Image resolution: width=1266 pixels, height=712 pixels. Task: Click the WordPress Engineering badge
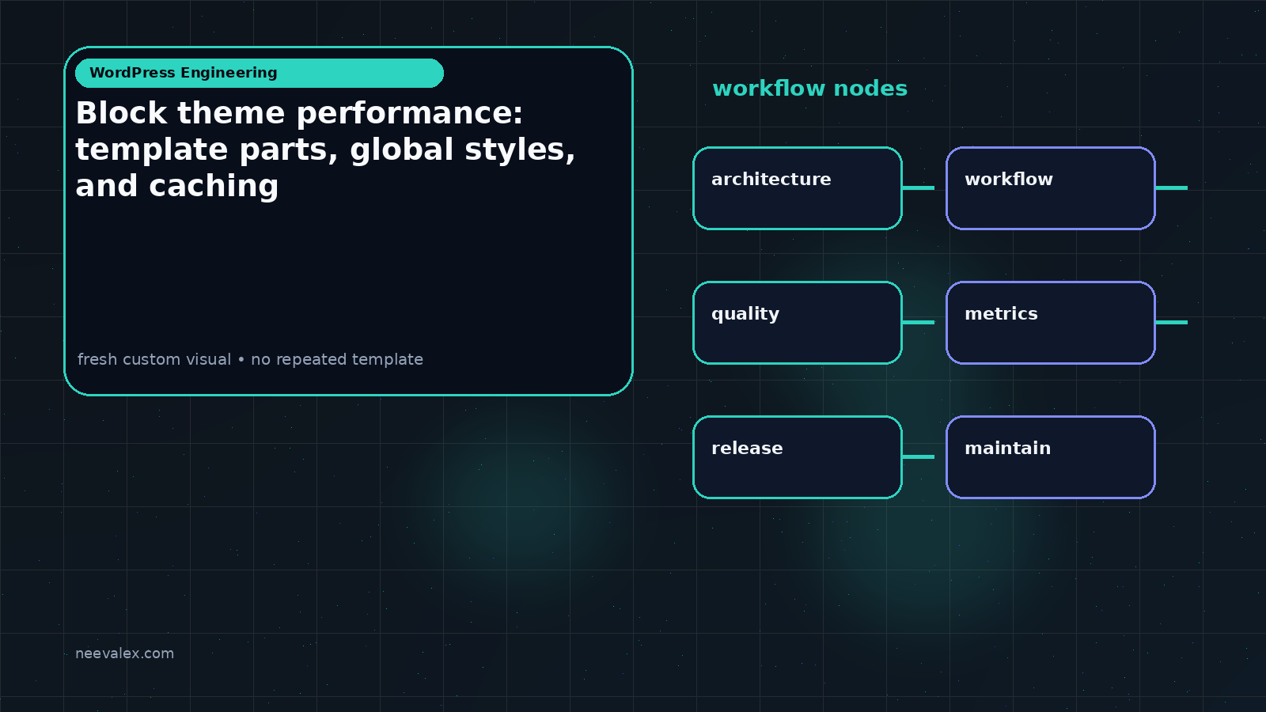click(260, 73)
